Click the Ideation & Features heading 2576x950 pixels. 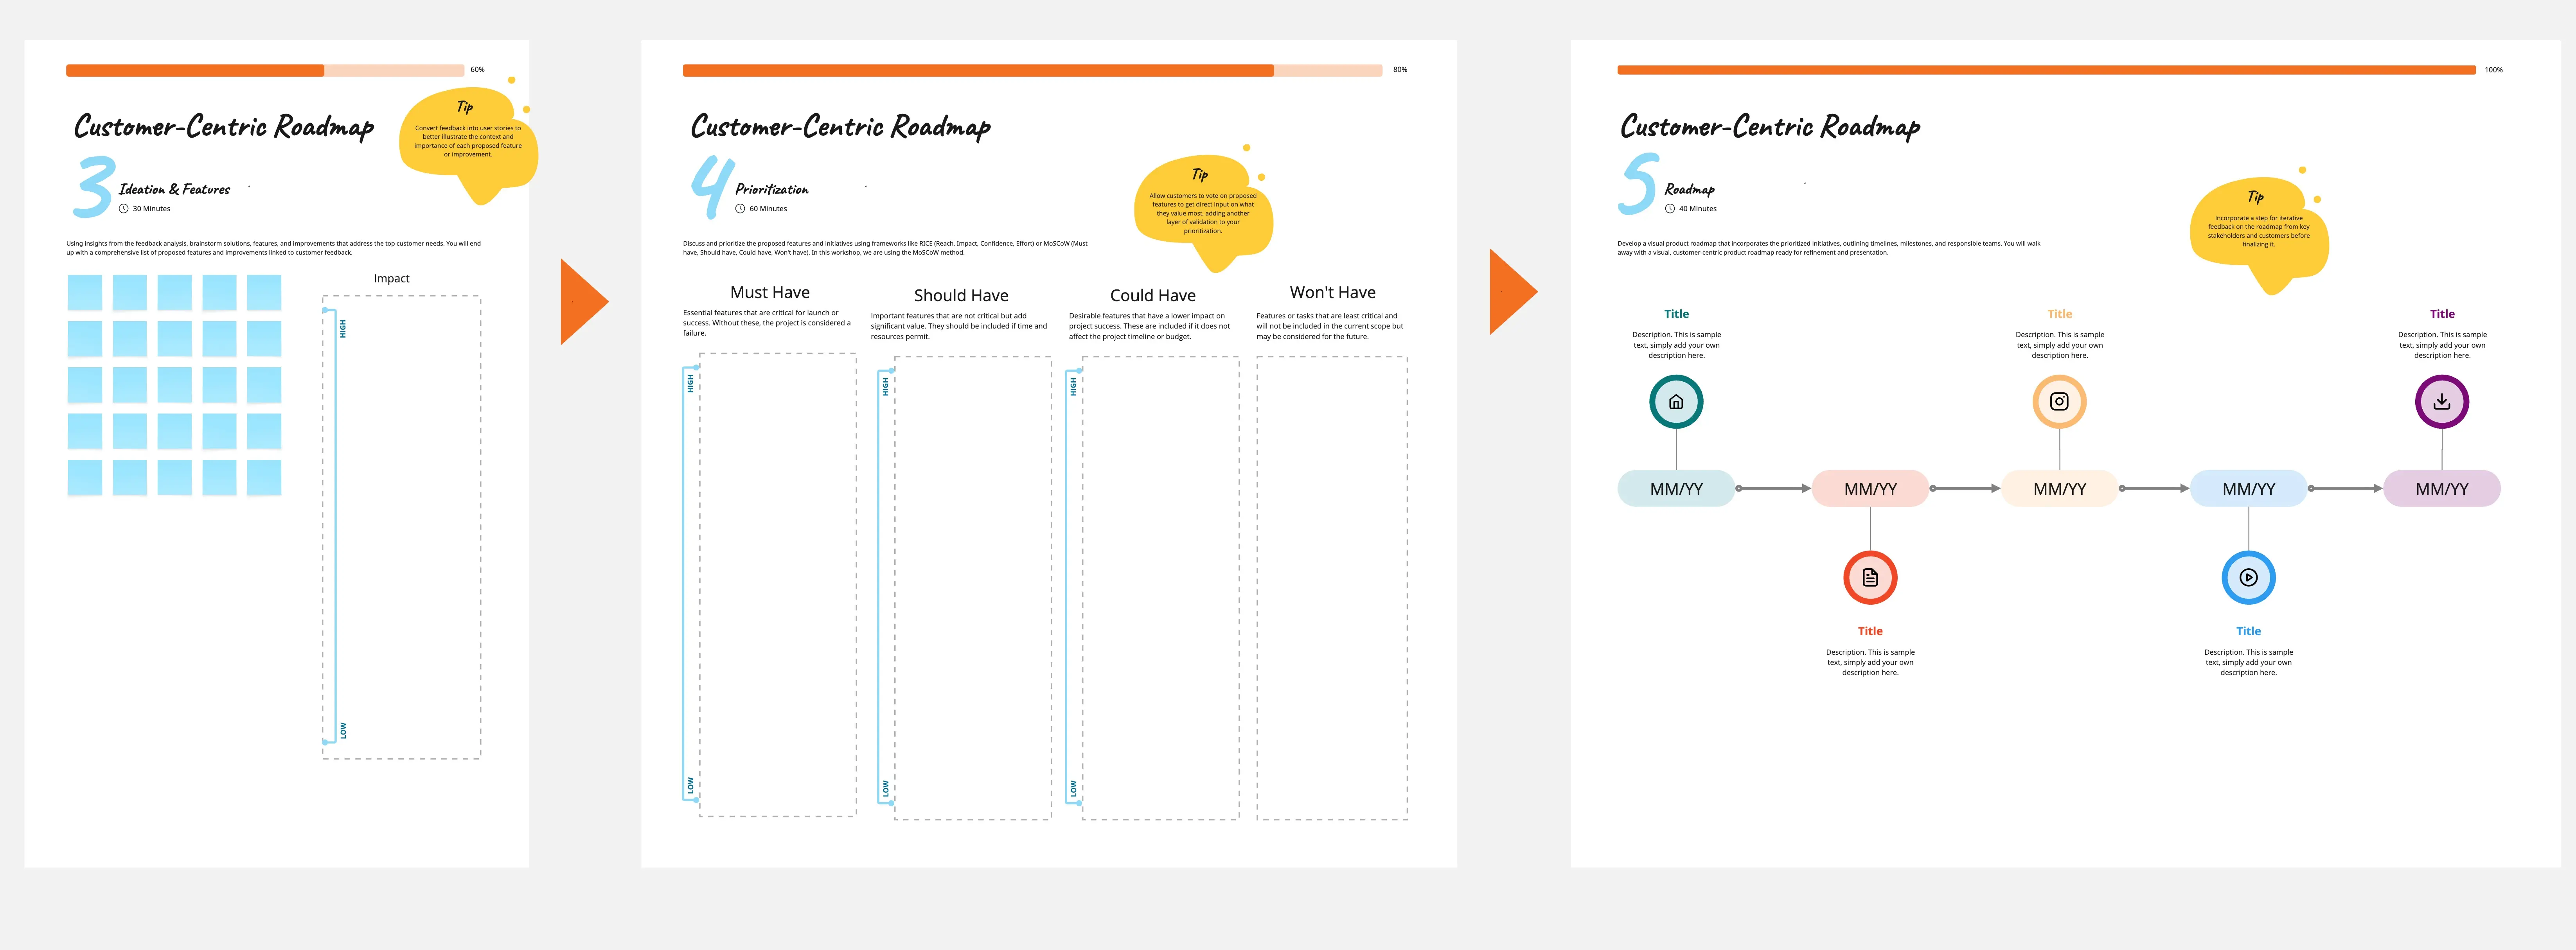[x=175, y=189]
